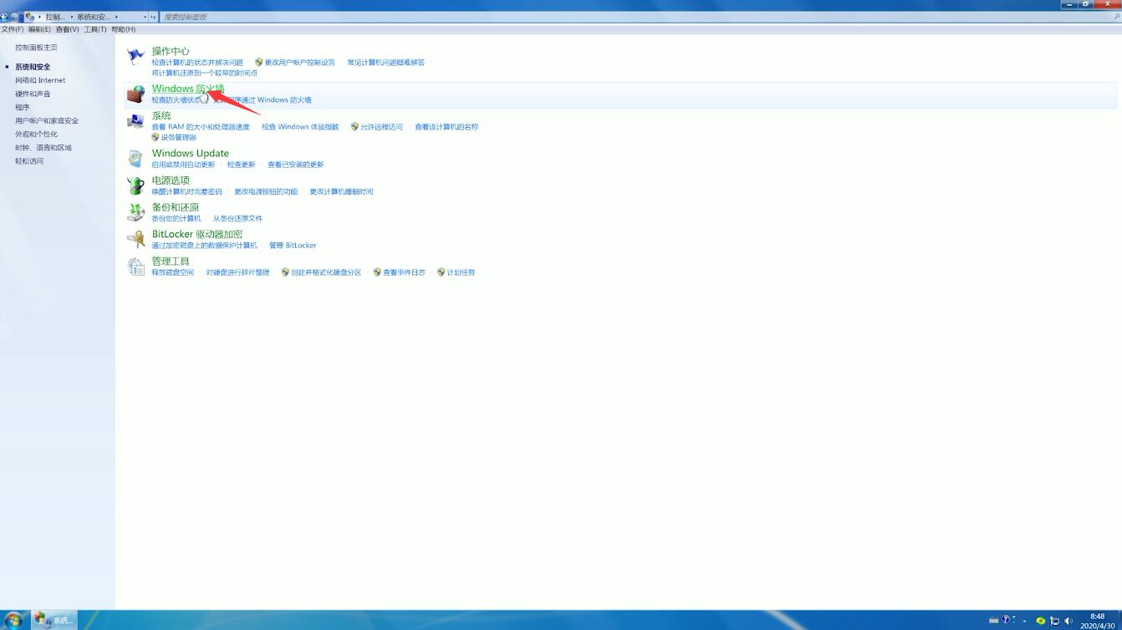Select 网络和 Internet in the sidebar
The width and height of the screenshot is (1122, 630).
40,80
